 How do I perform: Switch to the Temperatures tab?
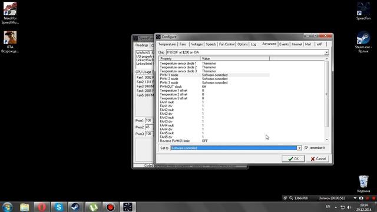tap(167, 44)
